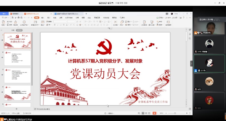Screen dimensions: 226x121
Task: Select the Outline toggle in thumbnail panel
Action: [x=13, y=30]
